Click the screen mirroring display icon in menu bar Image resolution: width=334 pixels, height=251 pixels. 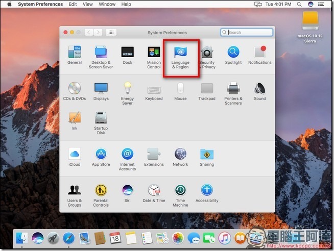click(x=258, y=4)
